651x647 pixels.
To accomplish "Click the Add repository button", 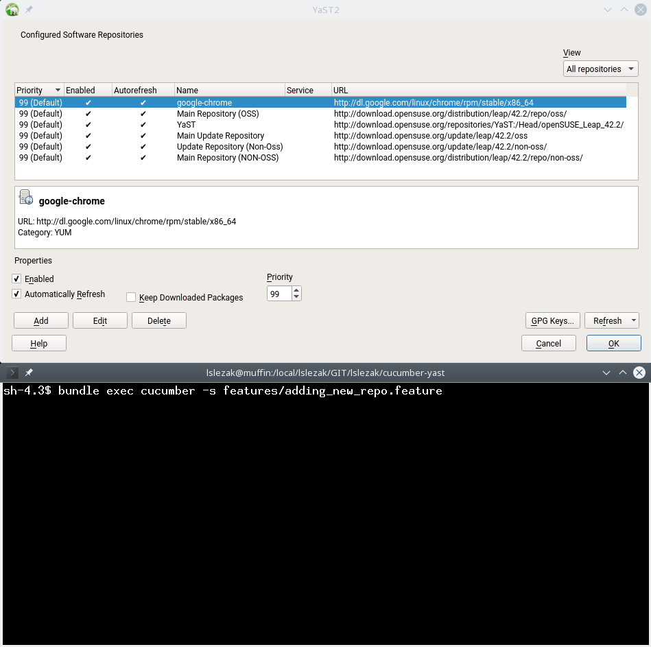I will 41,321.
